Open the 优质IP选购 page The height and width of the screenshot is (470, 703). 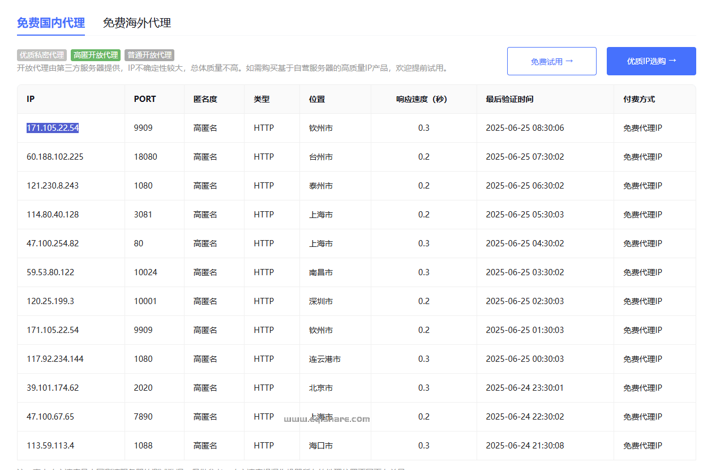[x=651, y=61]
